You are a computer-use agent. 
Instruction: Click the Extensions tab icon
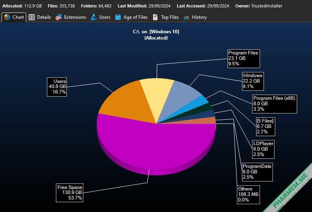click(x=59, y=17)
